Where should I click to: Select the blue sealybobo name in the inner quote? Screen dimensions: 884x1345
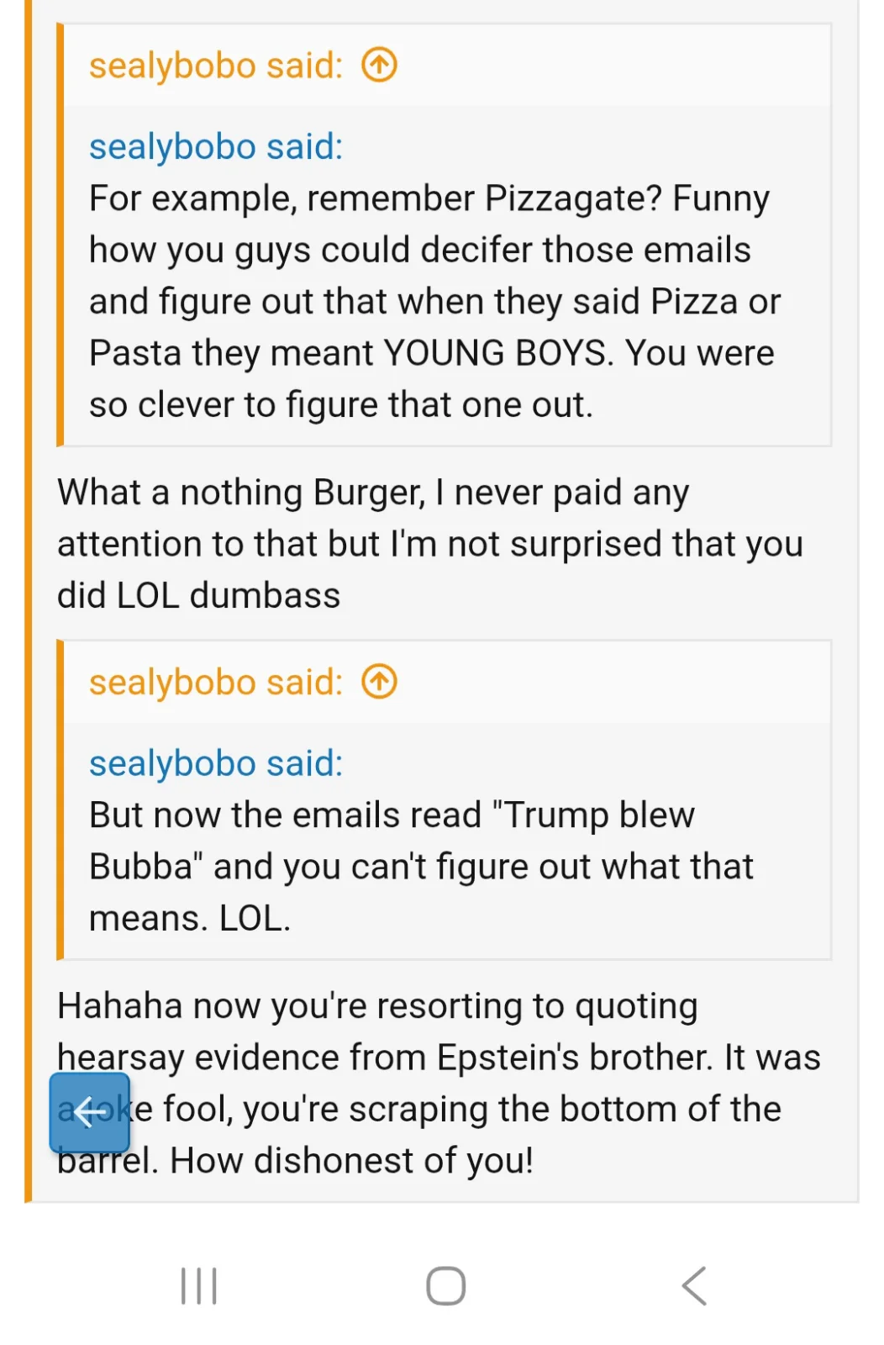pos(214,146)
